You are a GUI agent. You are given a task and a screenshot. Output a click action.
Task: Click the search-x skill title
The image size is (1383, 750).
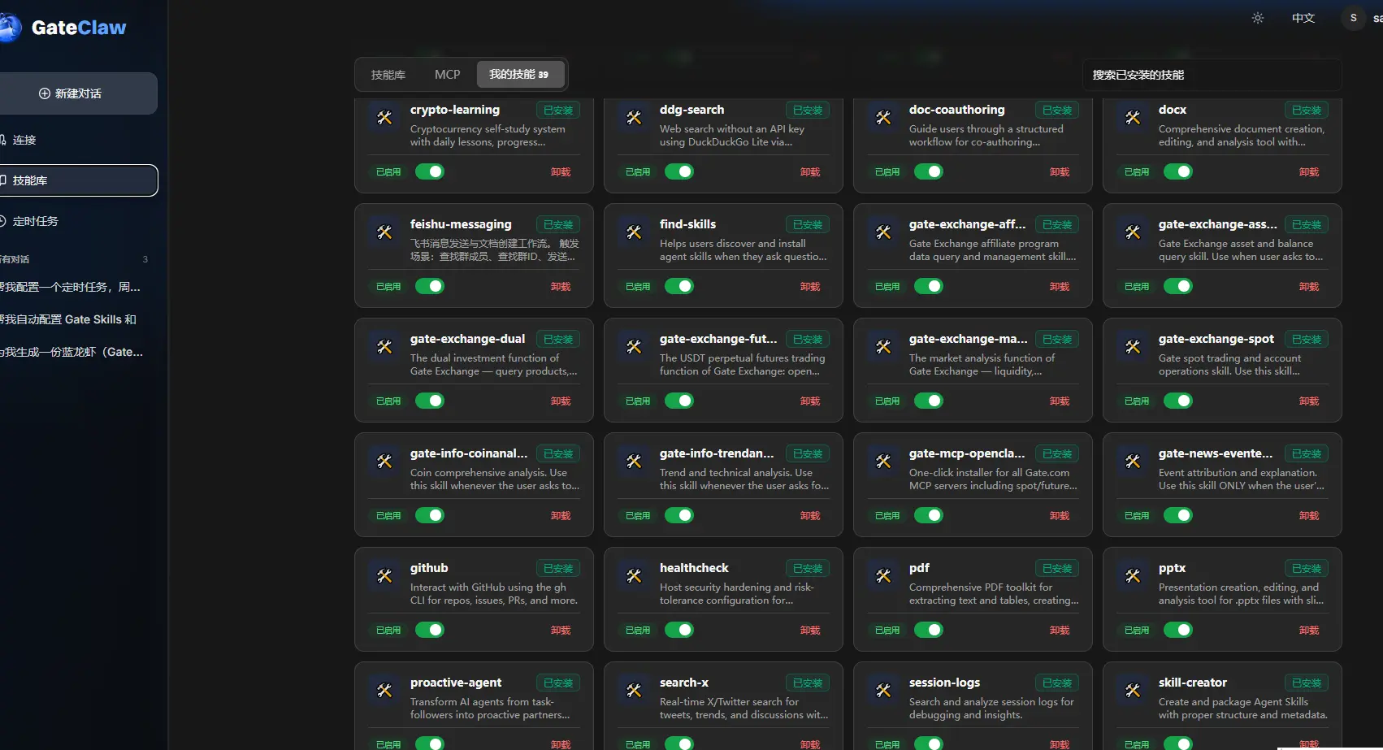point(684,683)
